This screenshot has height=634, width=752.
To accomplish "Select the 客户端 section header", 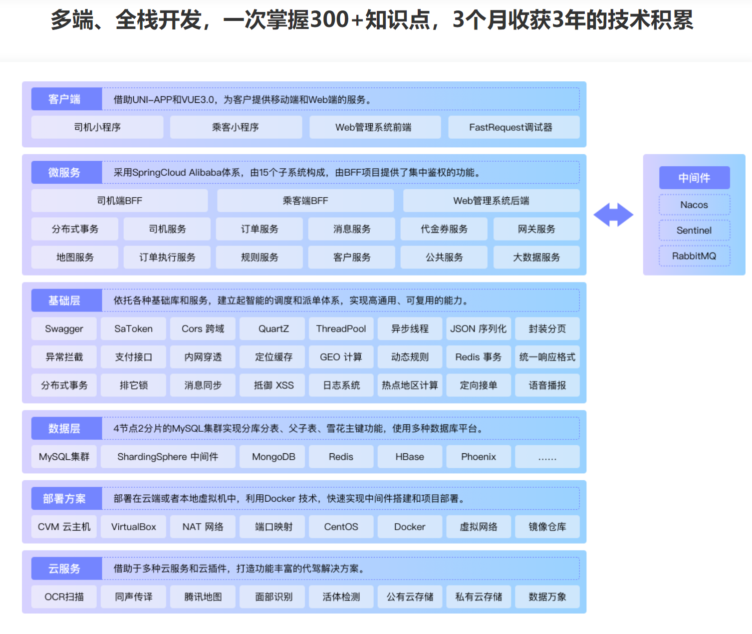I will tap(67, 99).
